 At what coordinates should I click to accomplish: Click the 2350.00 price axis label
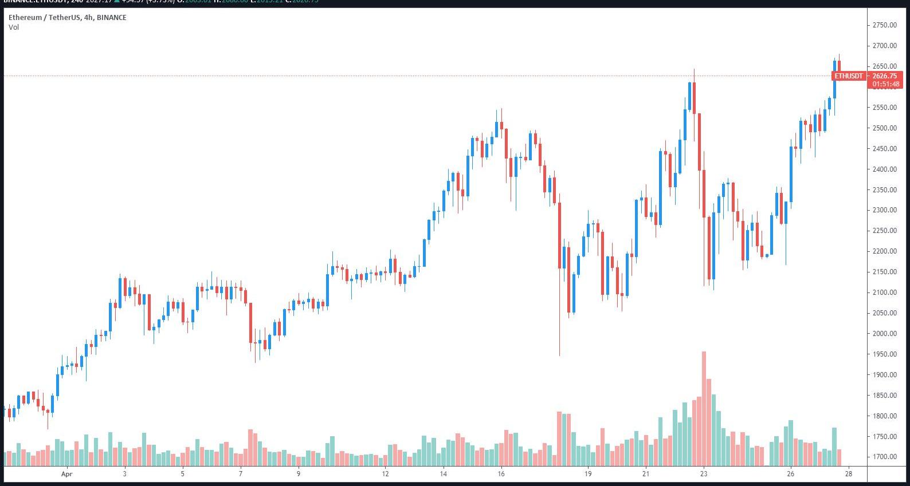[885, 190]
